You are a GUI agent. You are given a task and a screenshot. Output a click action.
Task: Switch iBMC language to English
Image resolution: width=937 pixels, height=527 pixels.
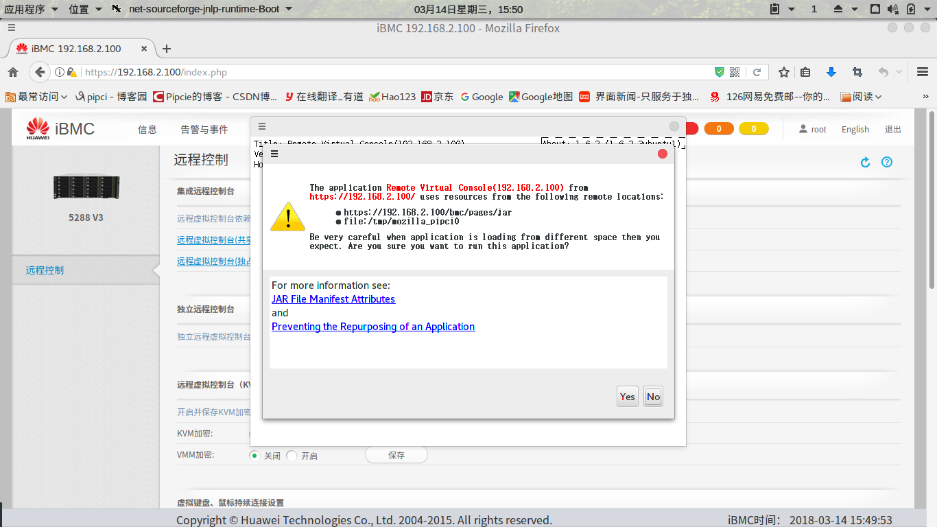pos(855,129)
